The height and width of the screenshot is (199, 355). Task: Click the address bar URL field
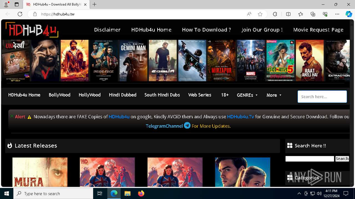pos(141,14)
